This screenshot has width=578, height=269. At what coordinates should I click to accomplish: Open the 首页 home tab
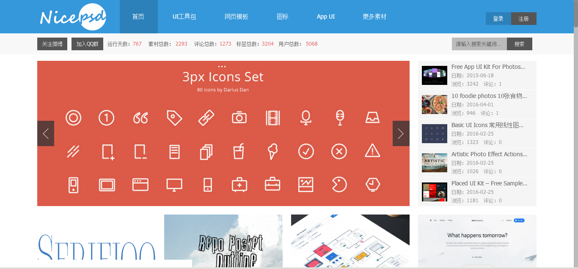point(138,17)
